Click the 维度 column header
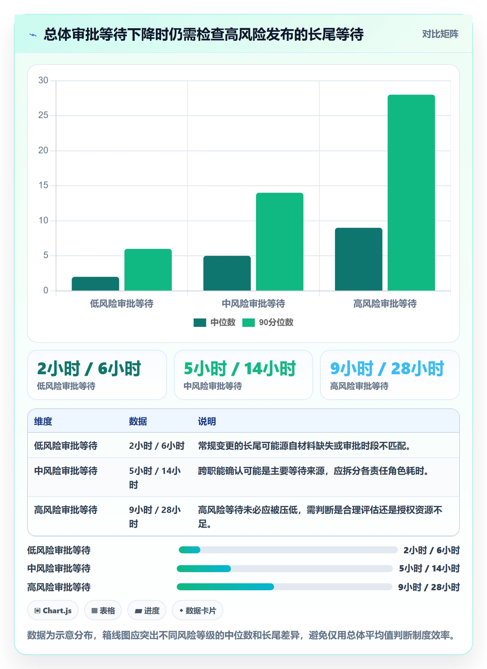 click(43, 421)
